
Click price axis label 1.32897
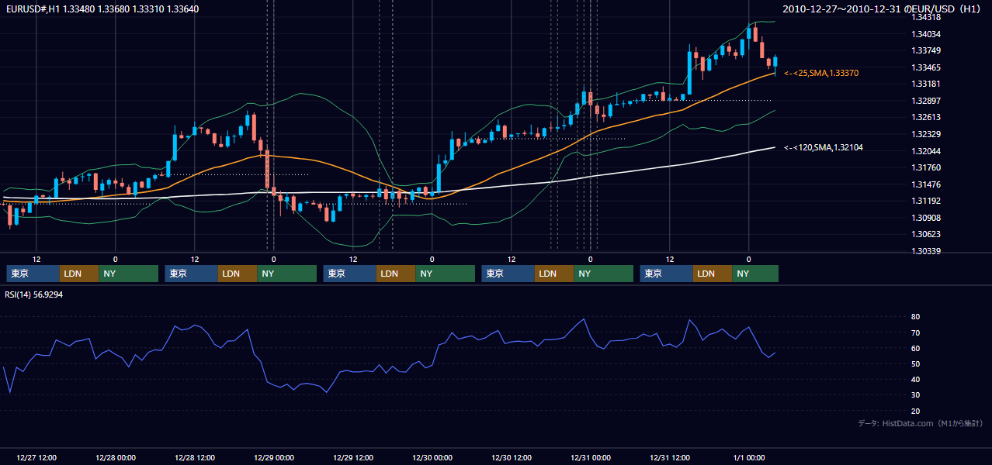coord(925,101)
